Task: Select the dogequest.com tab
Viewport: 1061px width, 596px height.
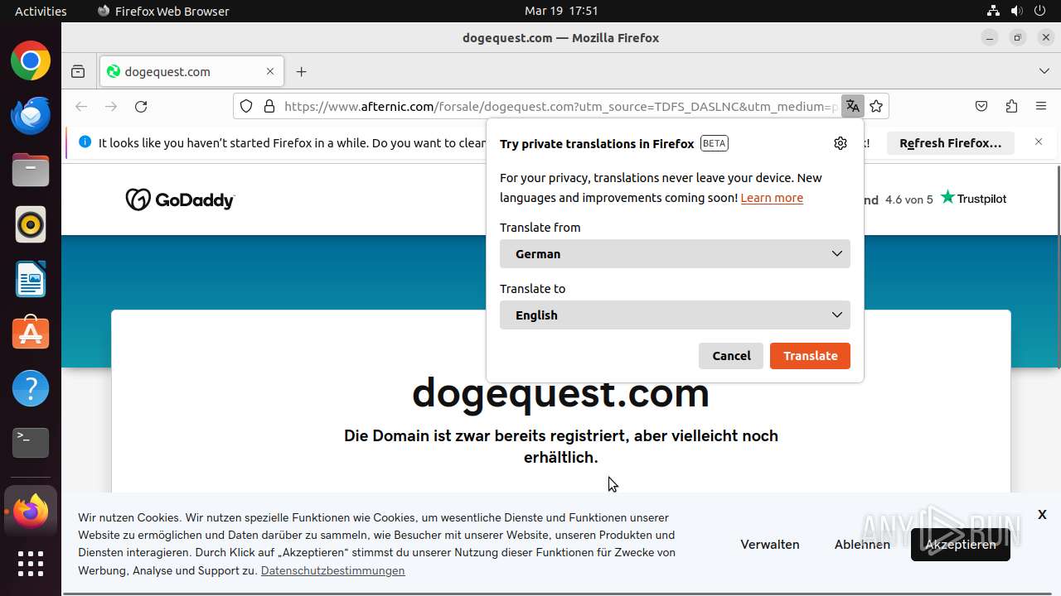Action: [x=191, y=72]
